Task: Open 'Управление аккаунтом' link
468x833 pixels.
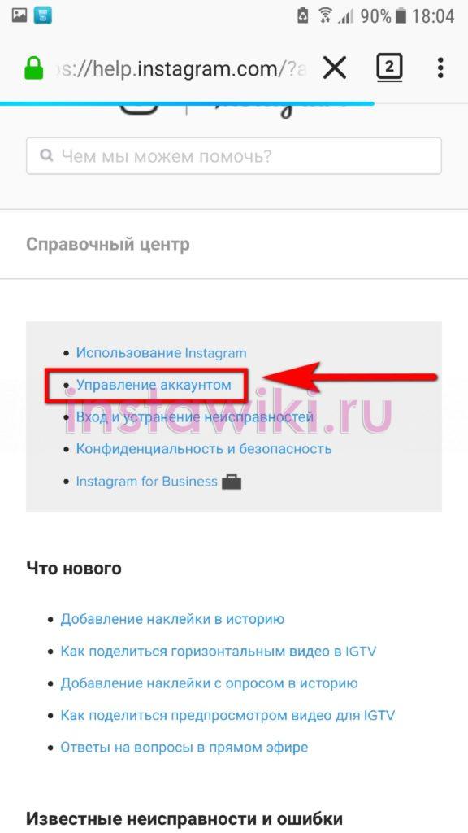Action: [x=154, y=384]
